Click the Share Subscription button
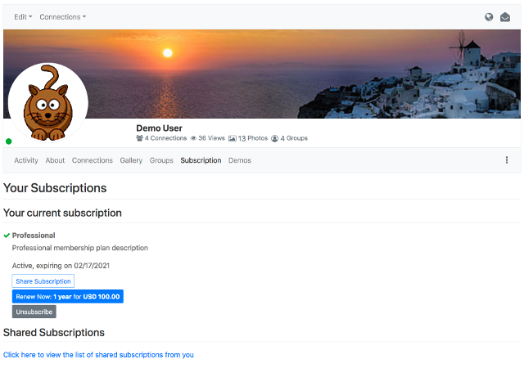Screen dimensions: 524x368 coord(43,281)
